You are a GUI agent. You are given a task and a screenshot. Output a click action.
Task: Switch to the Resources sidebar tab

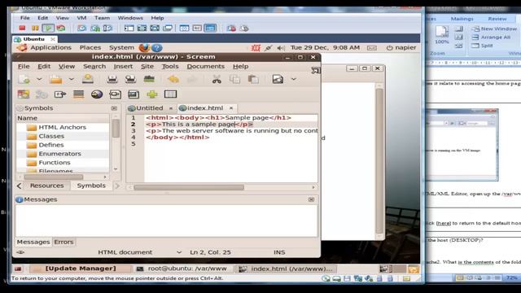[46, 186]
